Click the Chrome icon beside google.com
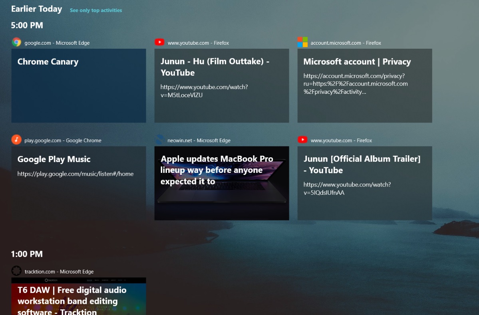Viewport: 479px width, 315px height. tap(16, 42)
